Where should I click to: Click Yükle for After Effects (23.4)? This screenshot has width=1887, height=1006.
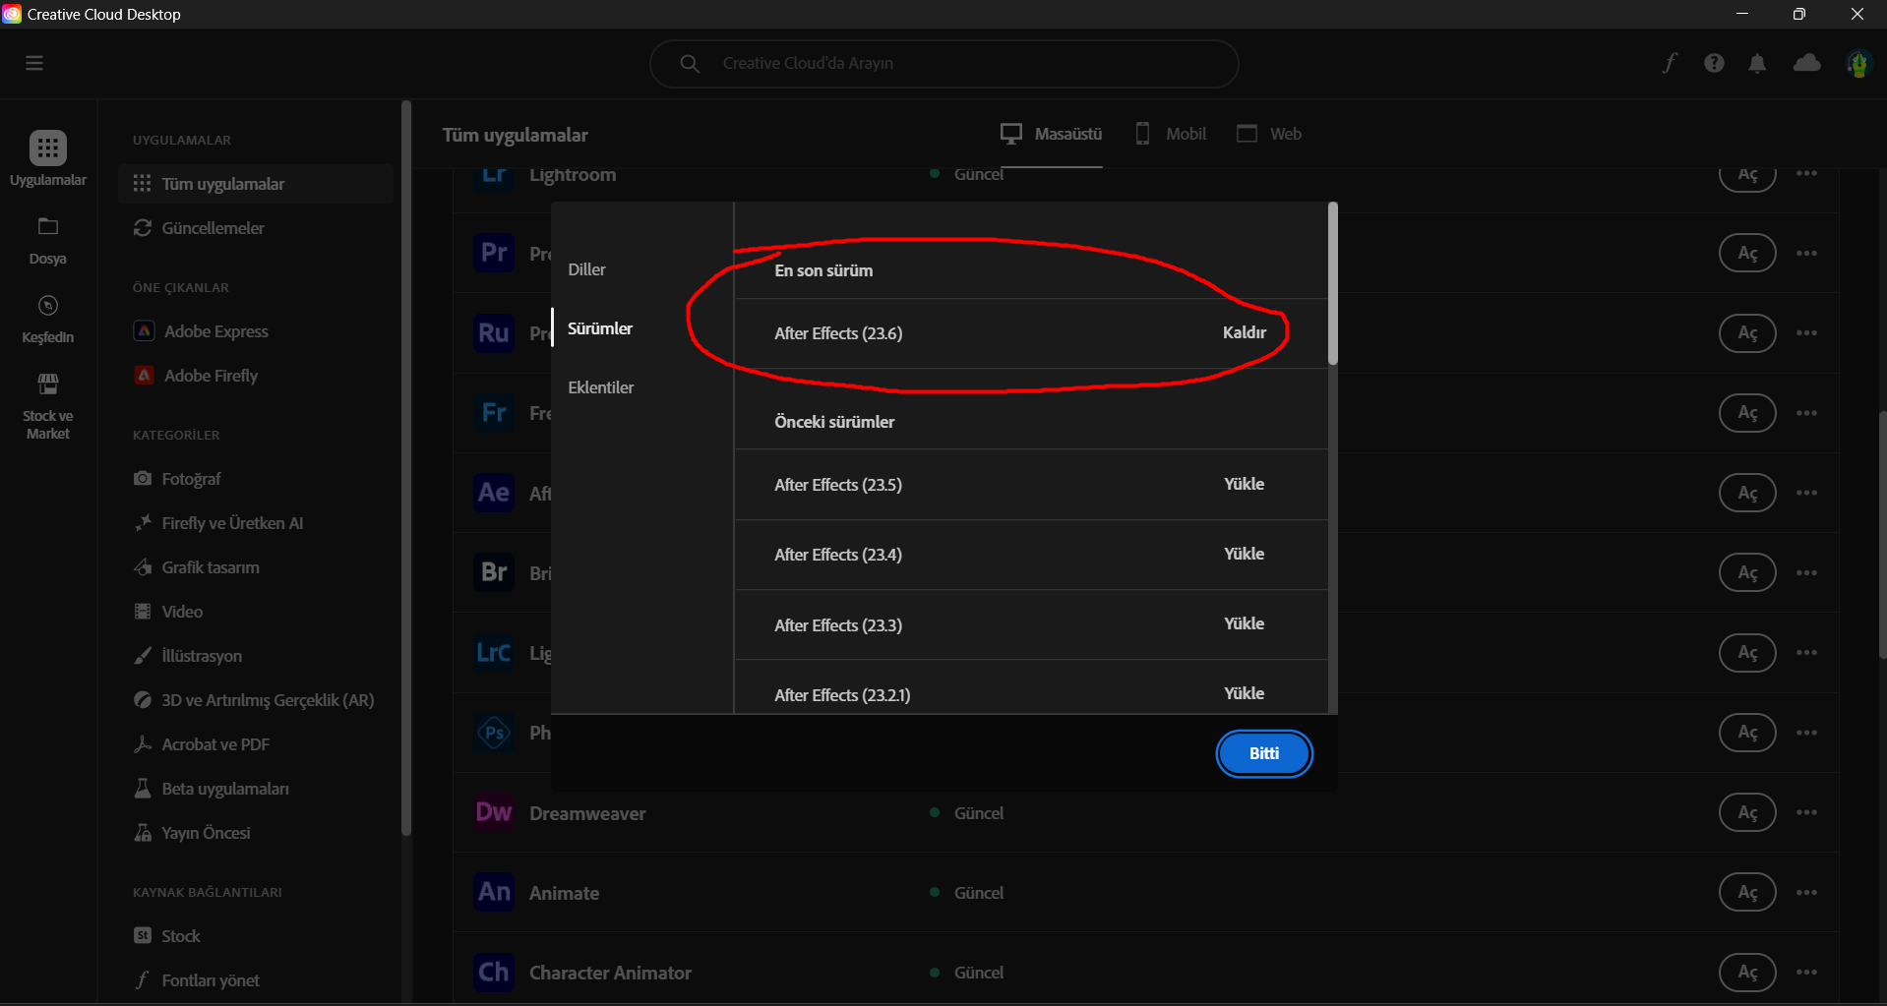(x=1245, y=554)
